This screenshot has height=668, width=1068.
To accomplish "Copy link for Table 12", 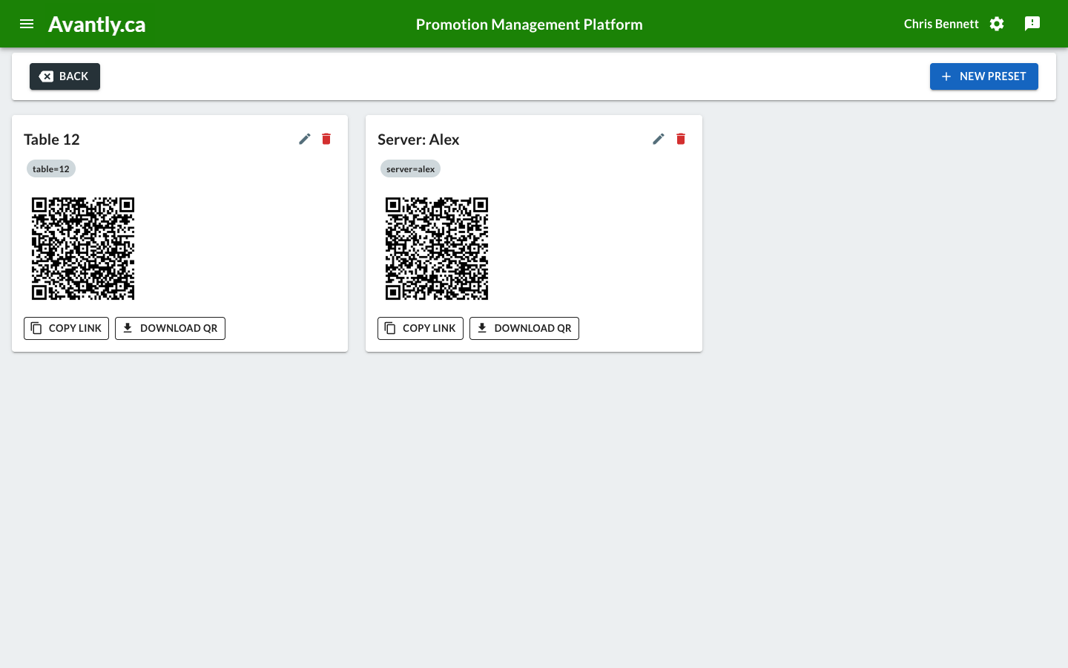I will (x=66, y=328).
